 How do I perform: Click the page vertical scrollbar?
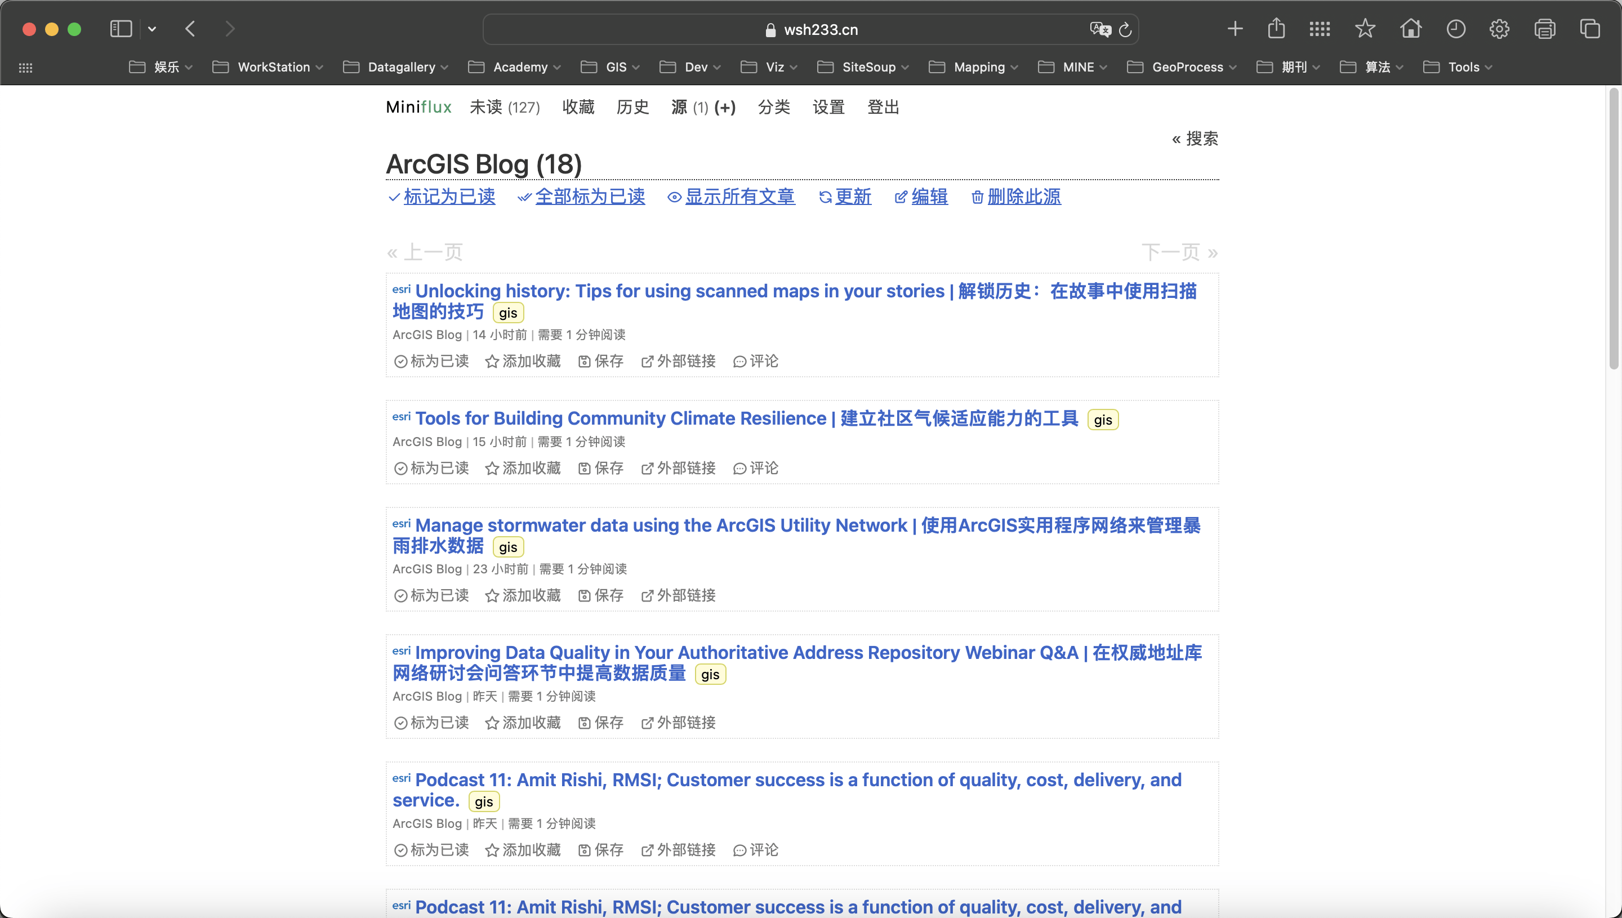[1614, 228]
